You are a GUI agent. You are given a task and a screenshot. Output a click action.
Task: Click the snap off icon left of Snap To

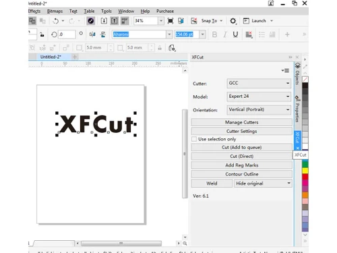[x=194, y=21]
